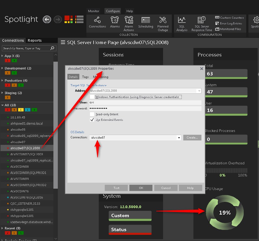Open the Monitor ribbon tab

pos(94,11)
